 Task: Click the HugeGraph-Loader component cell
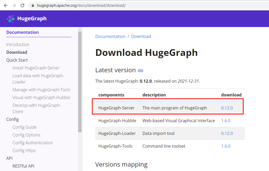pos(117,133)
